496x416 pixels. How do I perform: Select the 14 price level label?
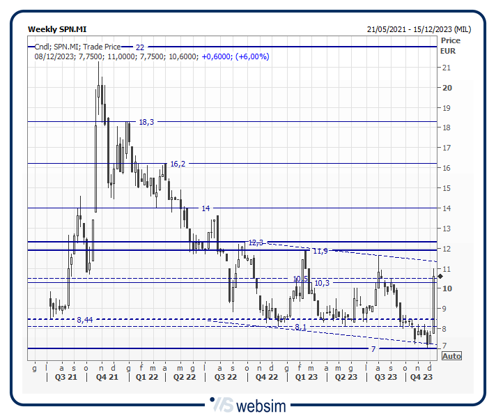[x=206, y=208]
